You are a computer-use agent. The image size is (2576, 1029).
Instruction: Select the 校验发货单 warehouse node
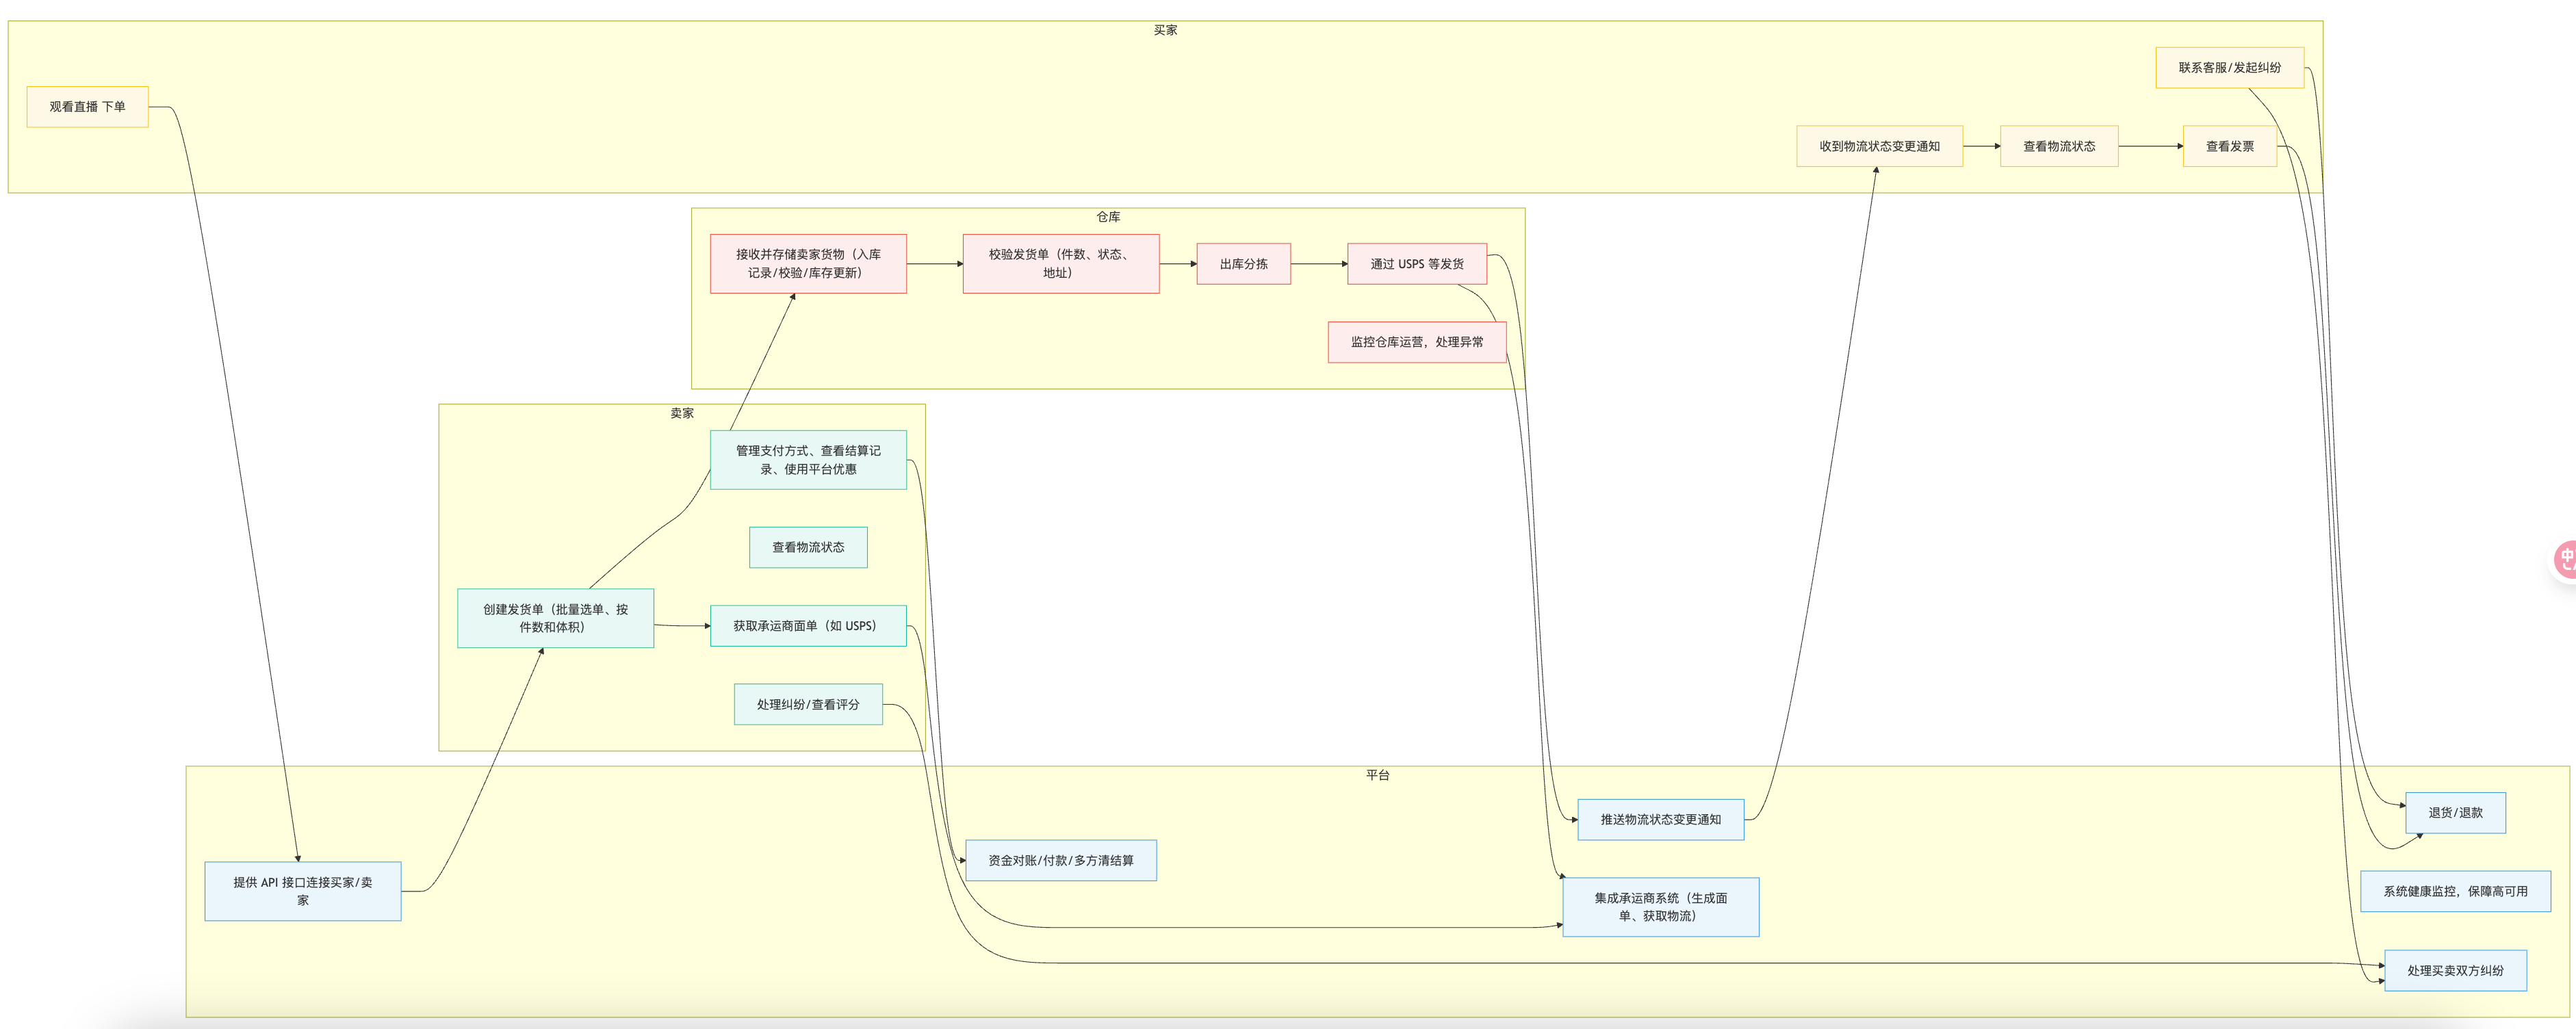click(1061, 264)
